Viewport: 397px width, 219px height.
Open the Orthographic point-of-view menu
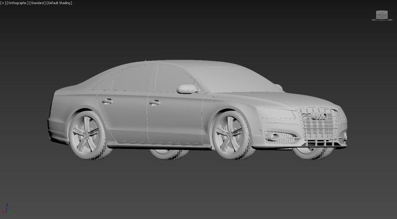point(17,3)
